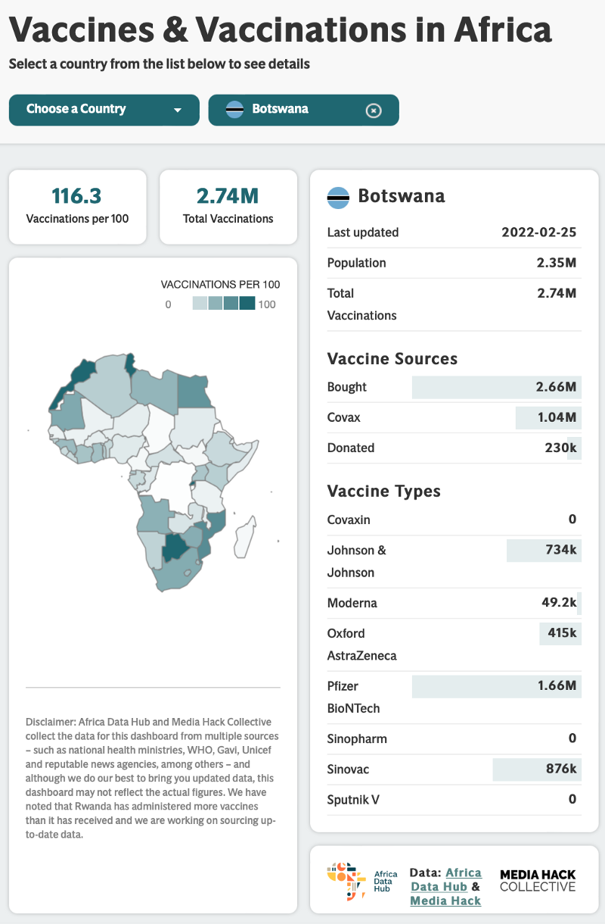The image size is (605, 924).
Task: Click the lightest legend color swatch
Action: coord(200,304)
